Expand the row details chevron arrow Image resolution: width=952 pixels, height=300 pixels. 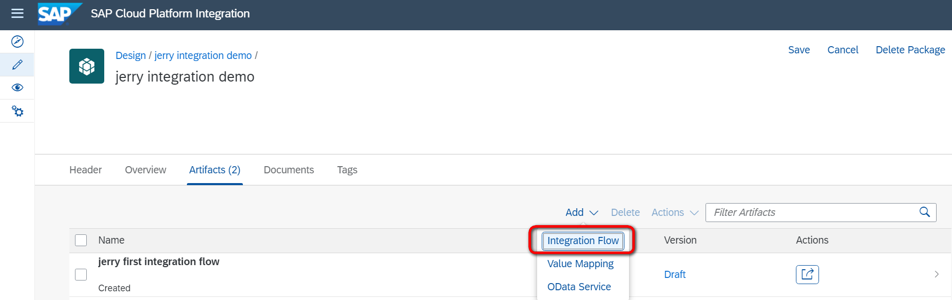coord(937,274)
